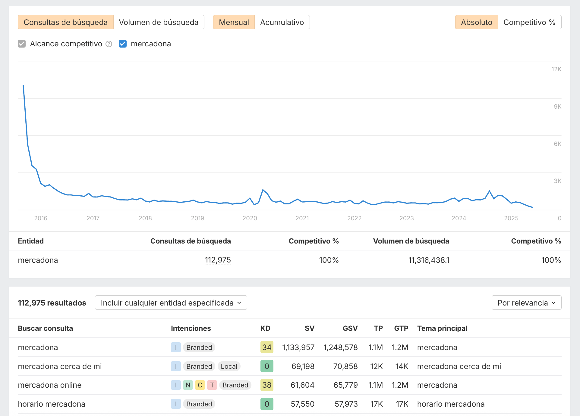Click the 112,975 consultas link
Viewport: 580px width, 416px height.
coord(218,260)
